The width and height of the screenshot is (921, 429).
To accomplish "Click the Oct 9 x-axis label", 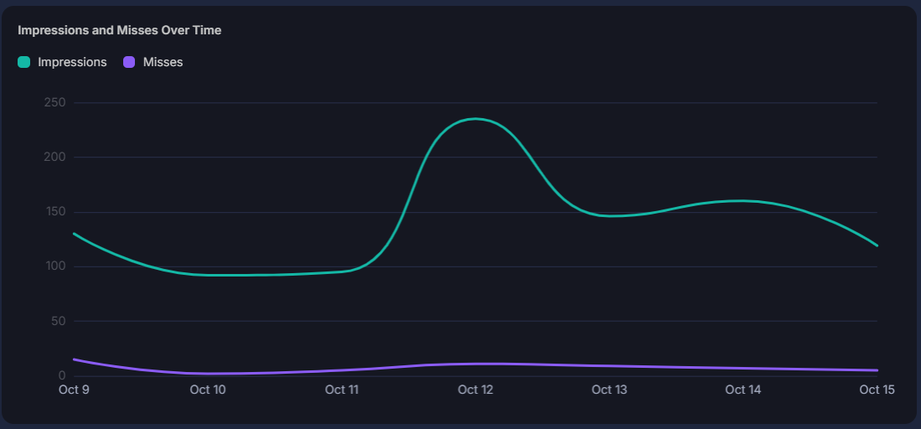I will (74, 390).
